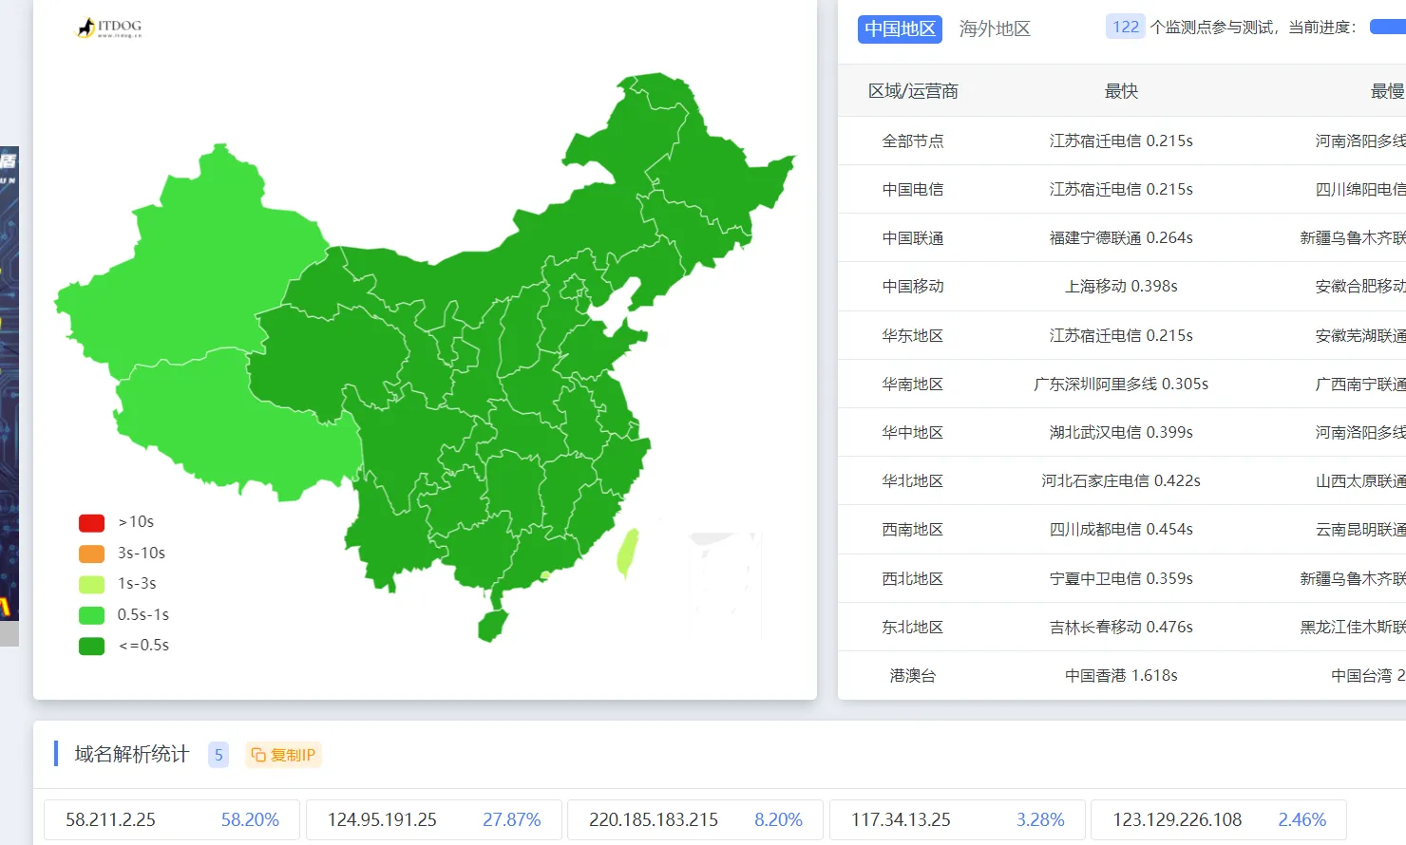Switch to the 海外地区 tab

(x=994, y=28)
